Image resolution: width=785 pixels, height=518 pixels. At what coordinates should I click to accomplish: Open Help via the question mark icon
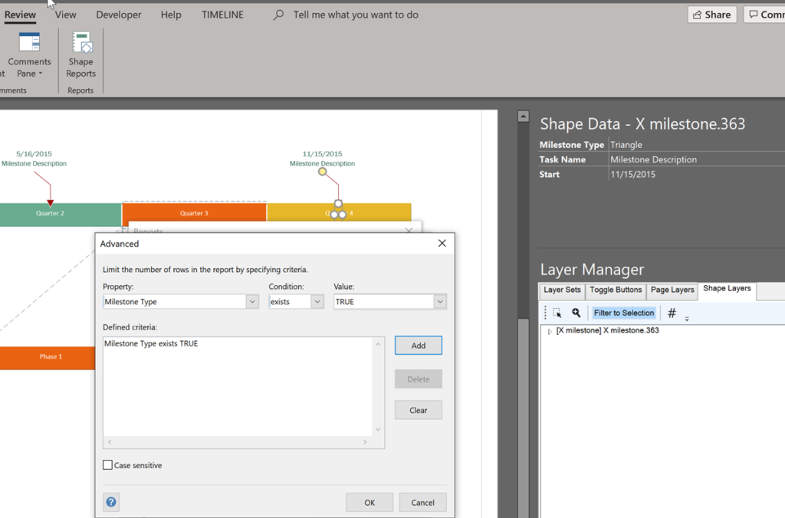pos(111,502)
